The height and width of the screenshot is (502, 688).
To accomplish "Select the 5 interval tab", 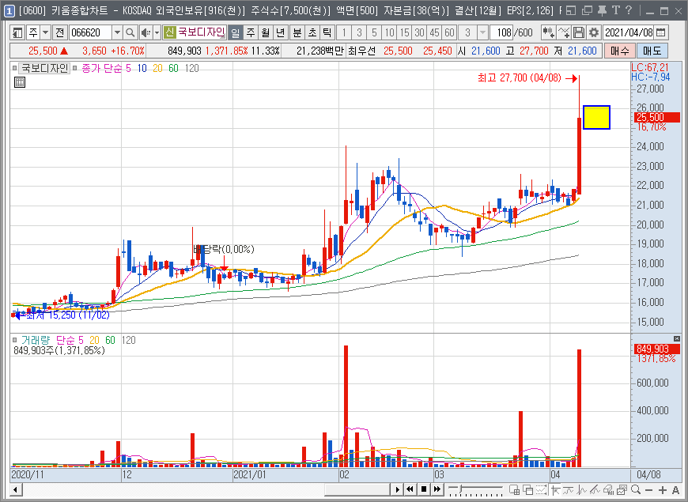I will tap(374, 32).
